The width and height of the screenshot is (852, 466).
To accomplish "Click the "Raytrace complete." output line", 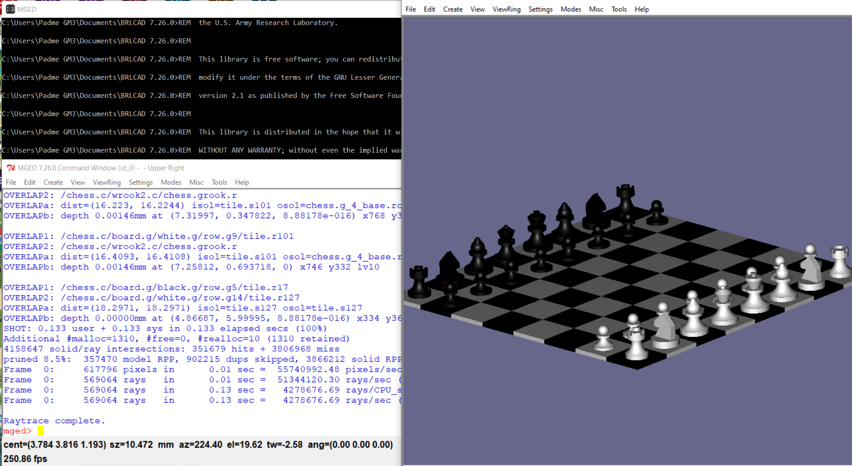I will pyautogui.click(x=54, y=421).
